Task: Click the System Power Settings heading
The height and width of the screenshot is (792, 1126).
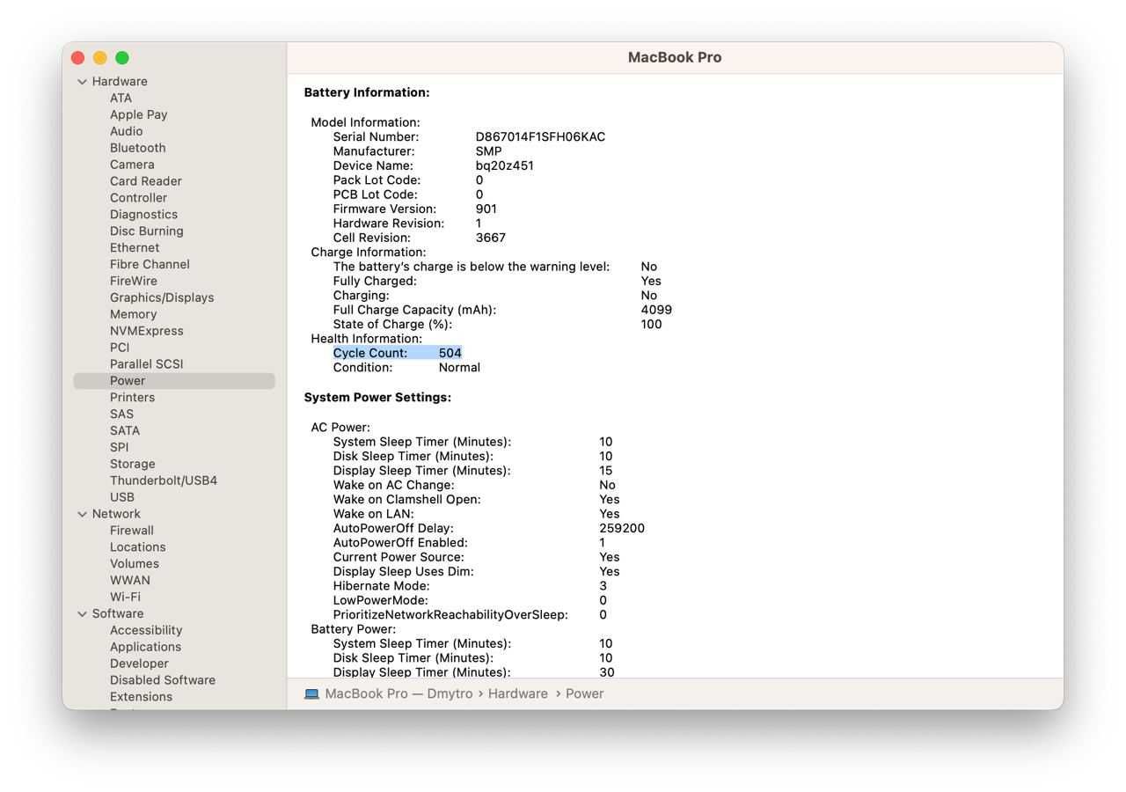Action: coord(377,398)
